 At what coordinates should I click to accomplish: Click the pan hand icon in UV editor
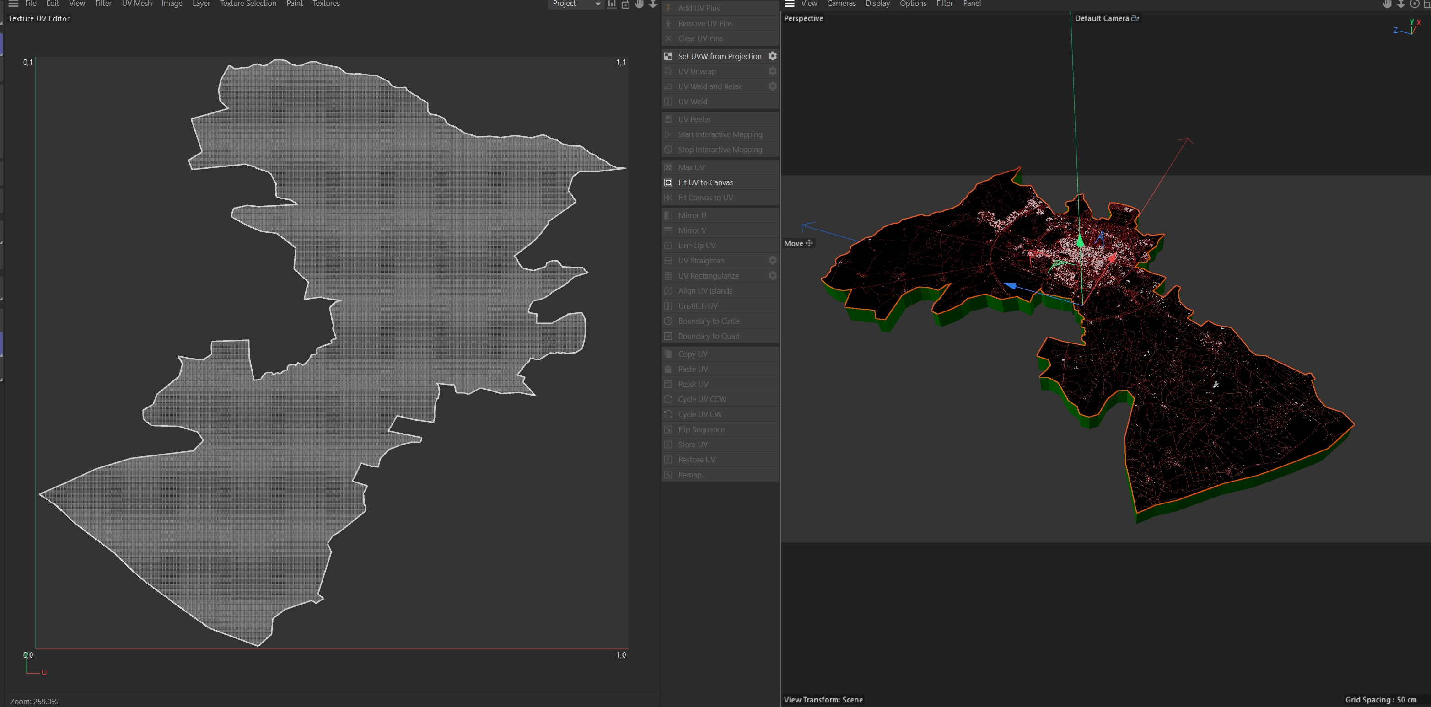(640, 4)
